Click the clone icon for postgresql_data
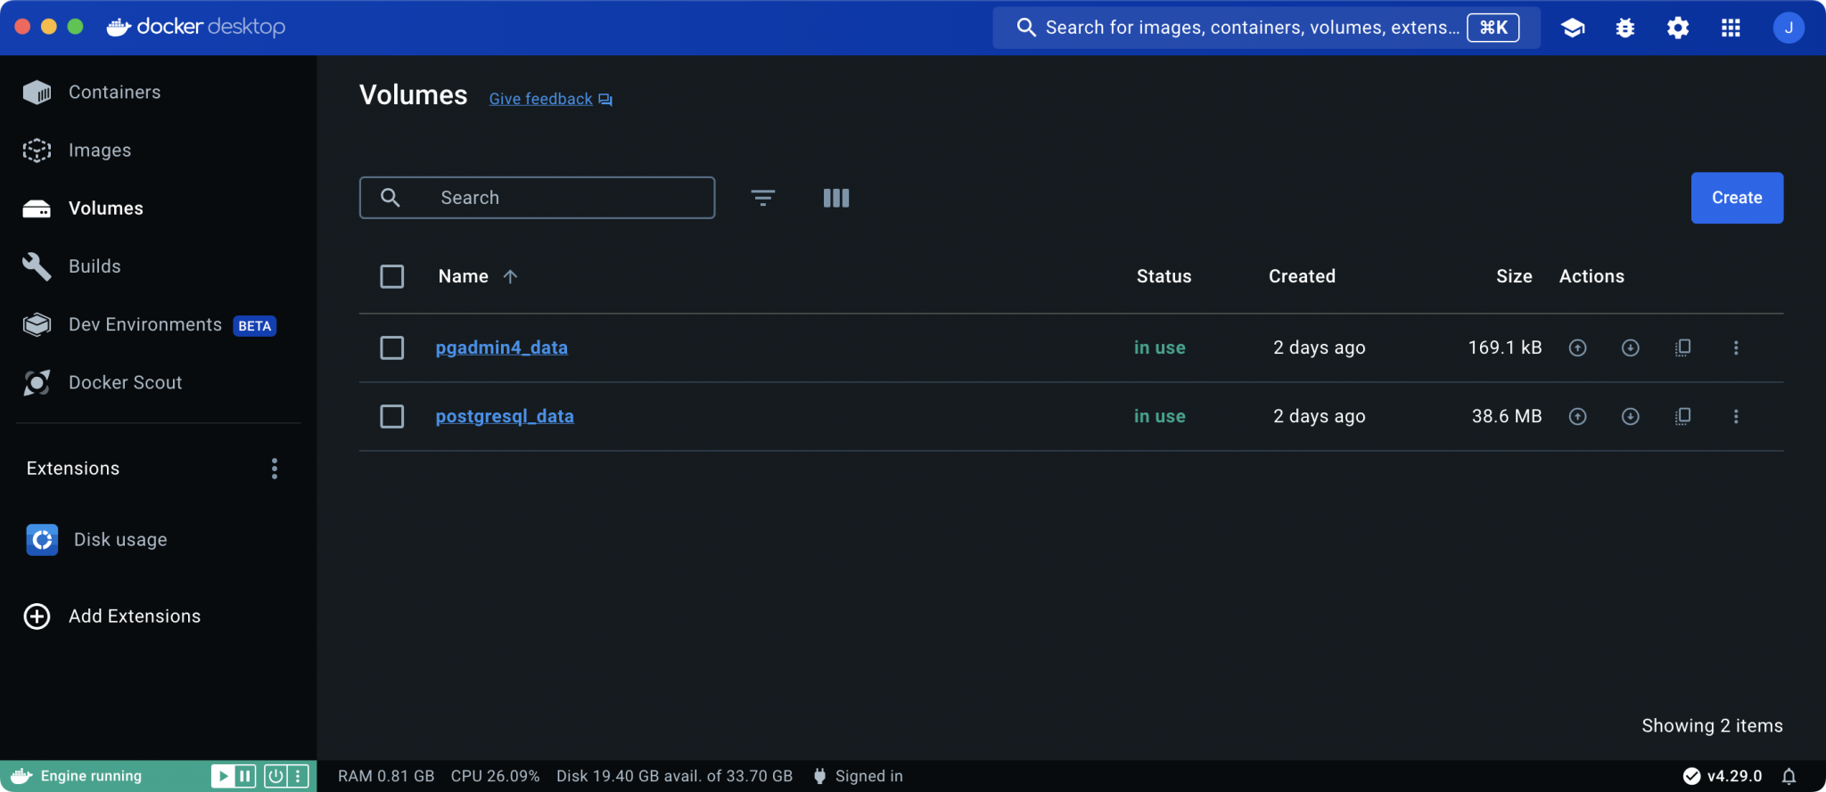This screenshot has width=1826, height=792. (1683, 416)
